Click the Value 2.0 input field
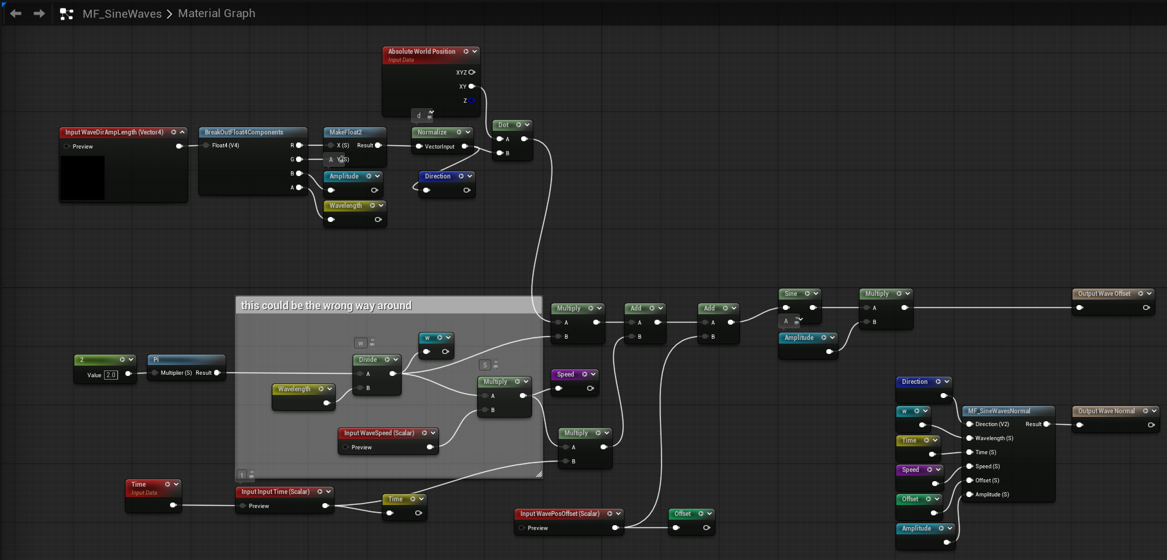Viewport: 1167px width, 560px height. [x=111, y=375]
